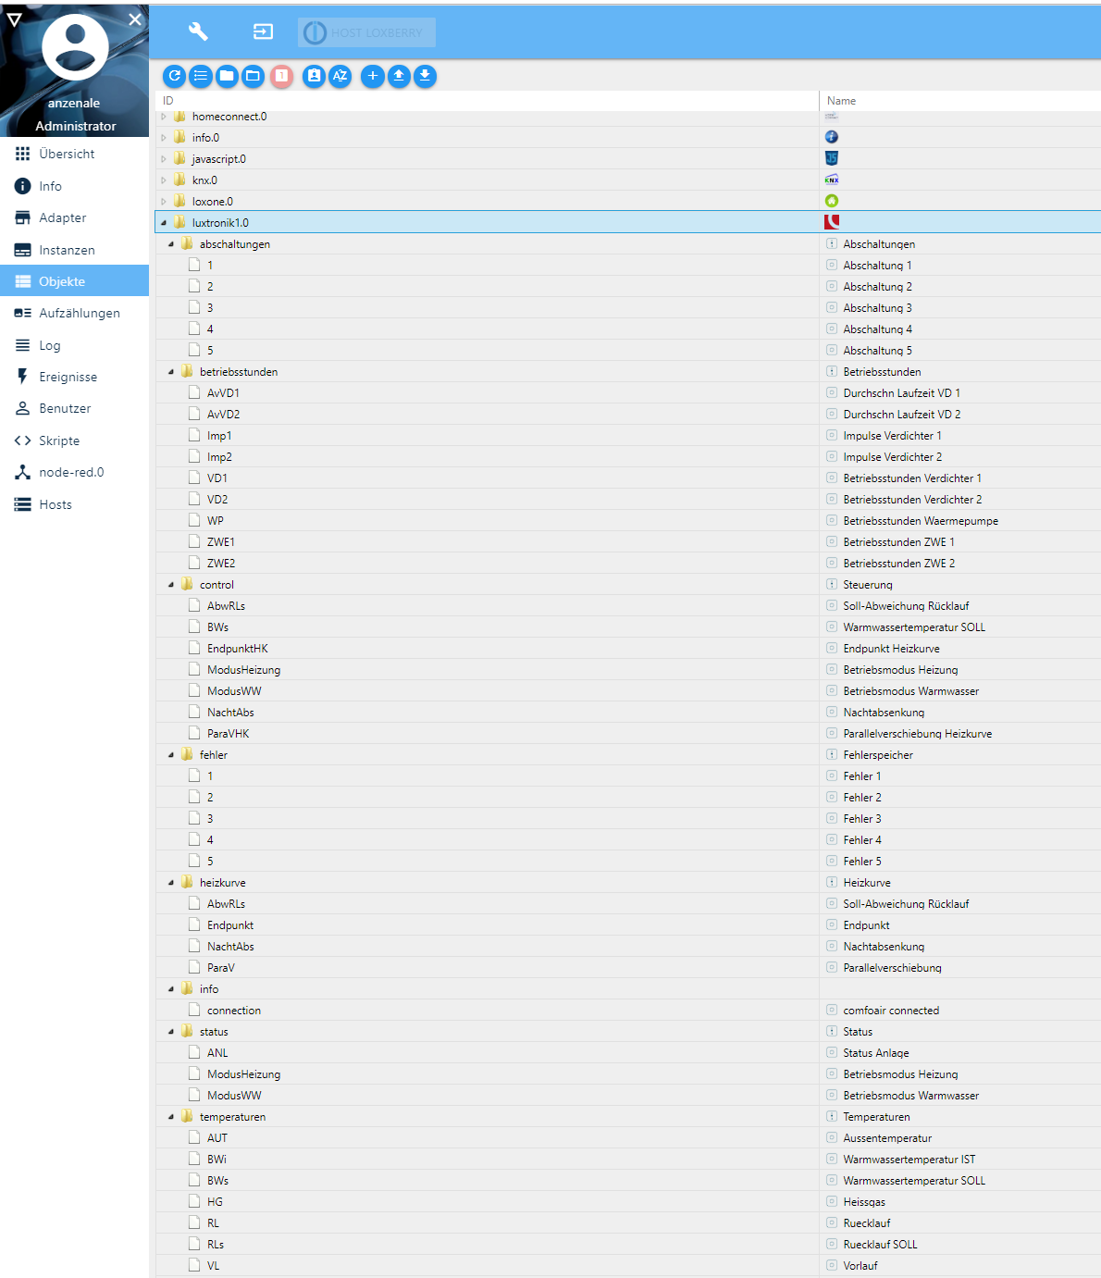Viewport: 1101px width, 1278px height.
Task: Open Ereignisse in the sidebar
Action: [x=74, y=377]
